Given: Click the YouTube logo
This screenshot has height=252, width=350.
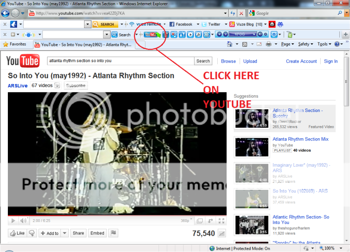Looking at the screenshot, I should [x=22, y=61].
